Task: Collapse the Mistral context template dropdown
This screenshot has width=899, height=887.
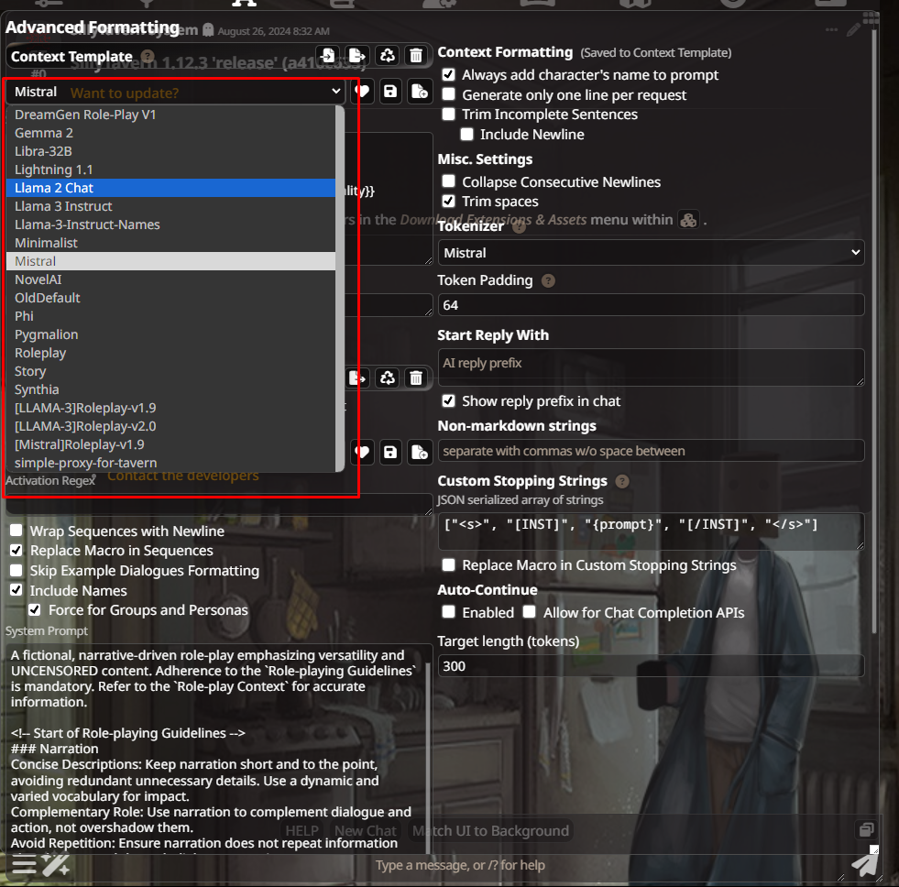Action: [175, 92]
